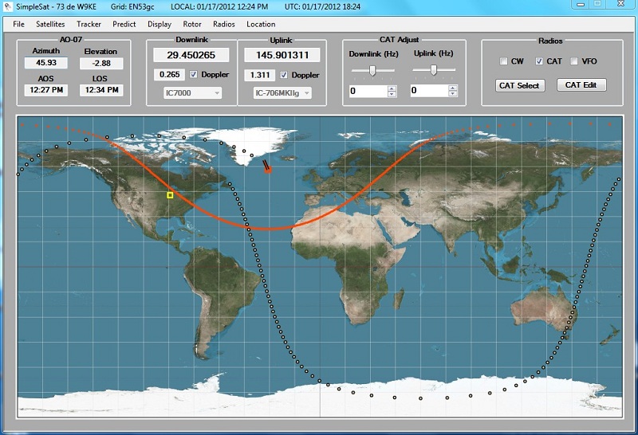Viewport: 638px width, 435px height.
Task: Click the Downlink Hz offset input field
Action: pyautogui.click(x=368, y=91)
